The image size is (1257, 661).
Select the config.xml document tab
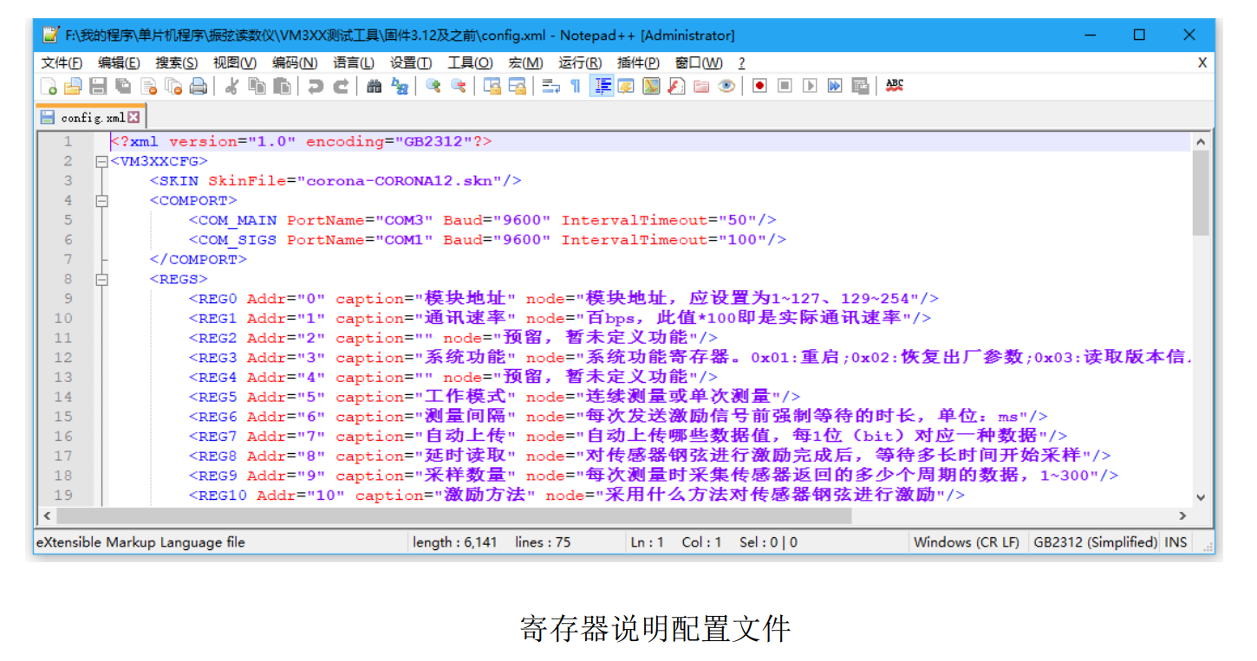91,117
